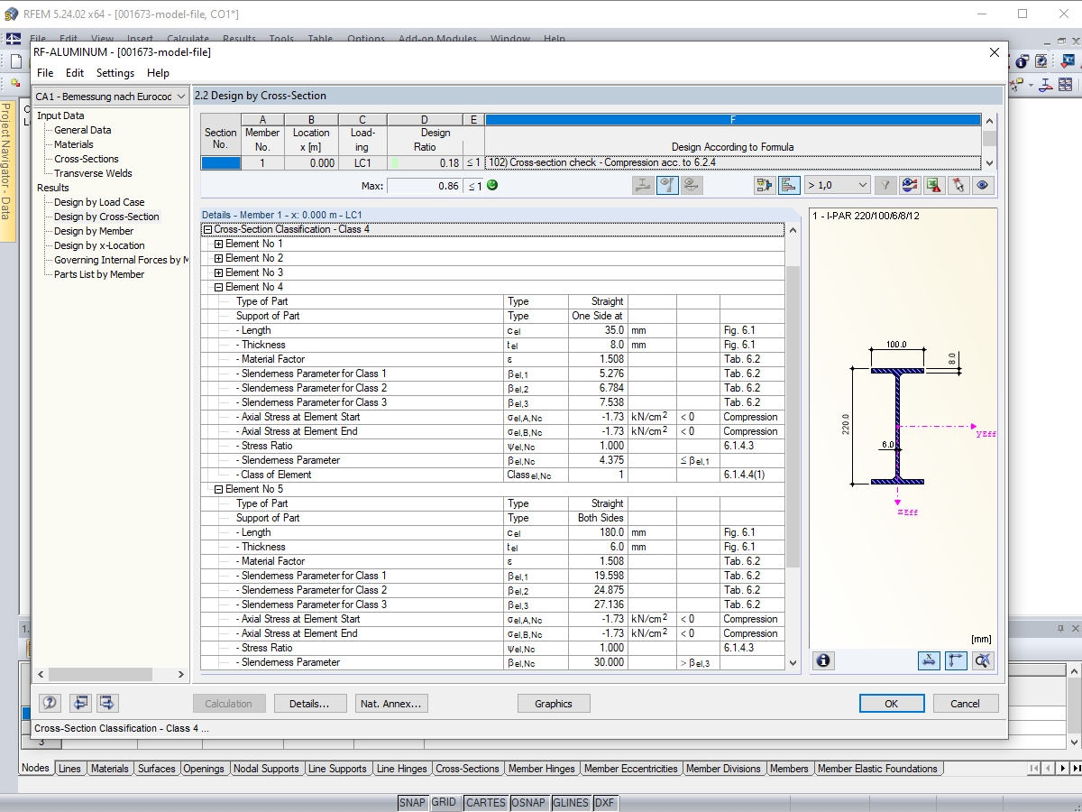Select Design by x-Location tree item
Screen dimensions: 1082x812
click(x=99, y=245)
